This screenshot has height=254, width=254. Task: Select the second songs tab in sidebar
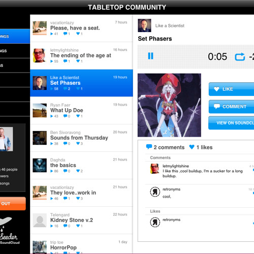(x=15, y=51)
